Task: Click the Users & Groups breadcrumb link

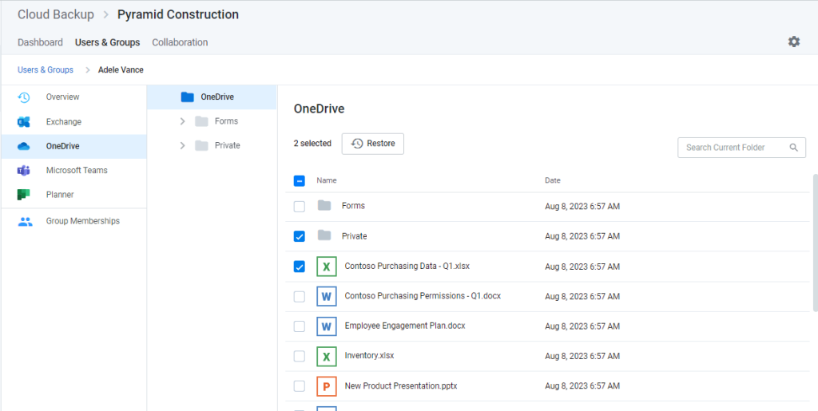Action: [46, 69]
